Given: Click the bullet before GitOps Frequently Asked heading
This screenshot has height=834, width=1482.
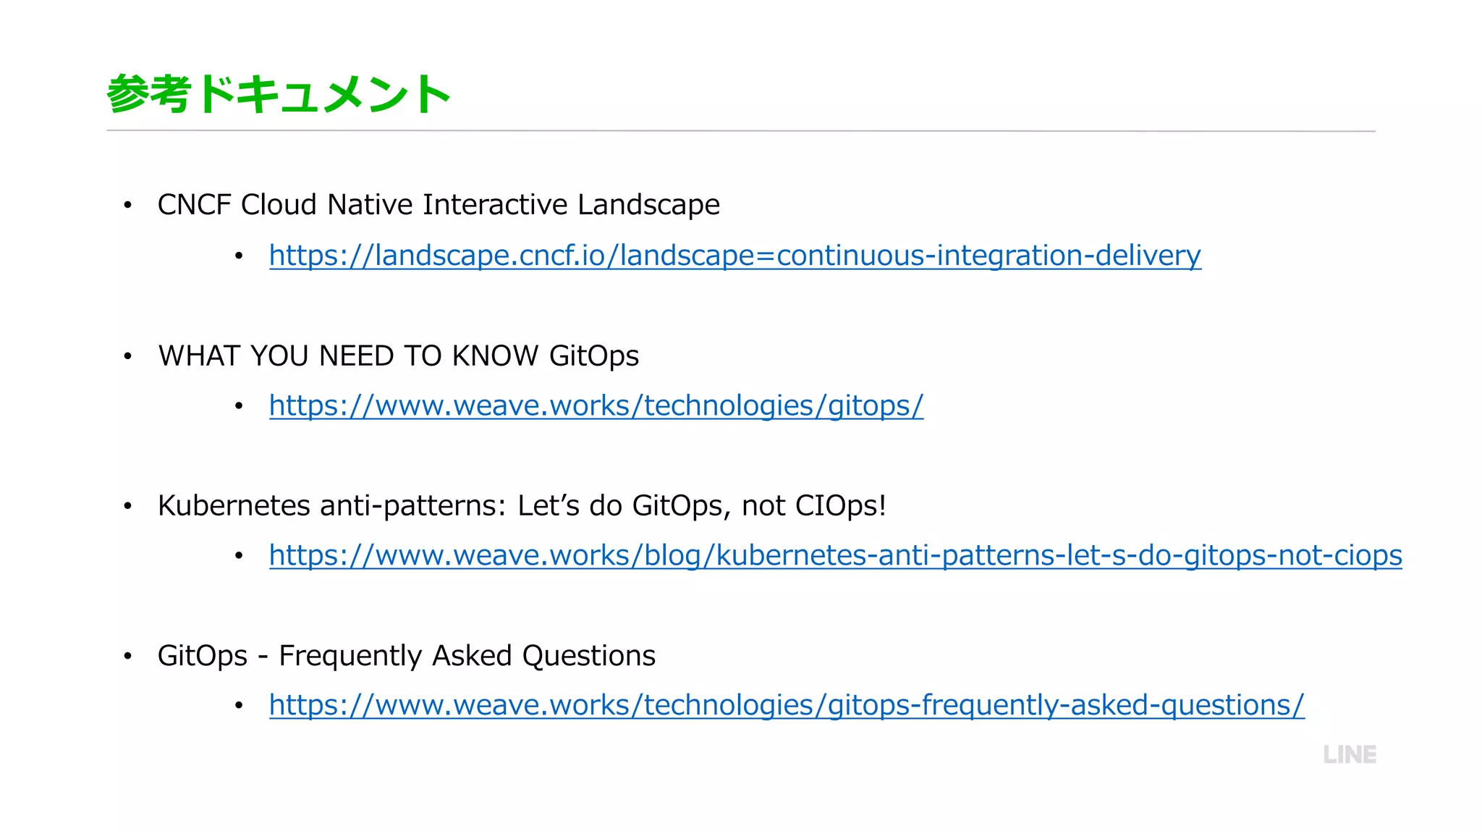Looking at the screenshot, I should [127, 657].
